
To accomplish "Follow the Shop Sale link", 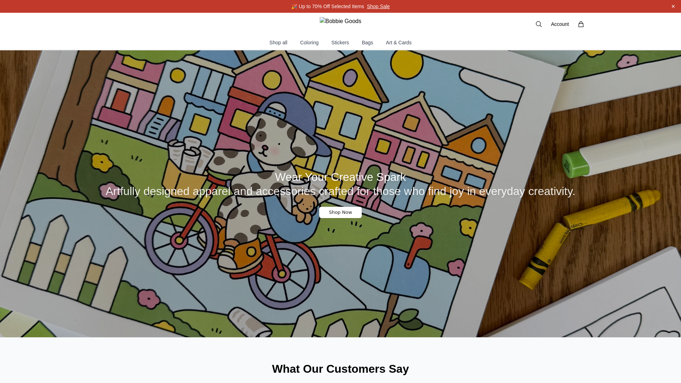I will click(378, 6).
